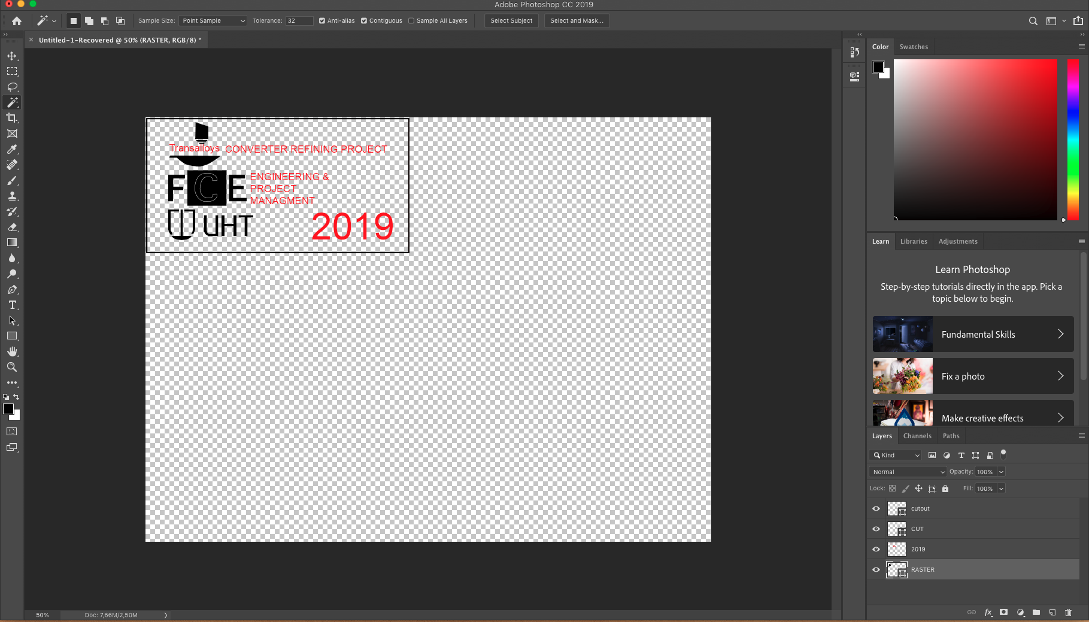The width and height of the screenshot is (1089, 622).
Task: Click the foreground color swatch in Color panel
Action: (x=878, y=66)
